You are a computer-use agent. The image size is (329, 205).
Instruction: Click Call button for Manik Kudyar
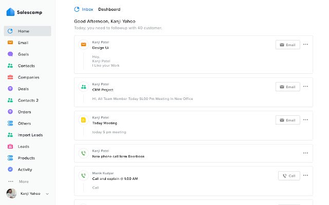[x=289, y=176]
